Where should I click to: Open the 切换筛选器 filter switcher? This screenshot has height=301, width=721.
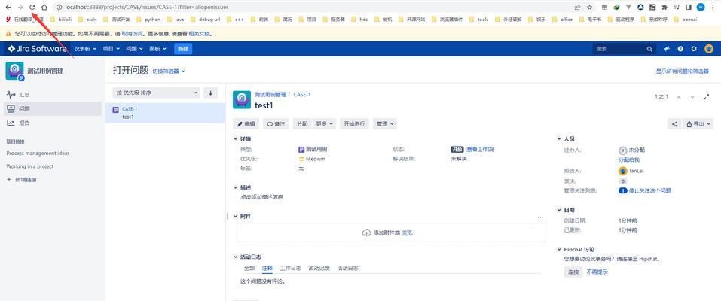pos(169,71)
